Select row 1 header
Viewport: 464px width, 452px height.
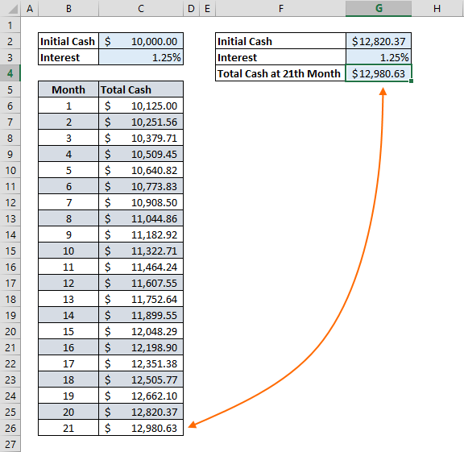pyautogui.click(x=10, y=25)
